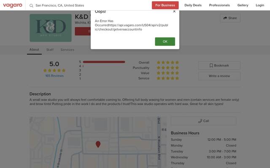Click Write a review button
270x168 pixels.
[219, 76]
